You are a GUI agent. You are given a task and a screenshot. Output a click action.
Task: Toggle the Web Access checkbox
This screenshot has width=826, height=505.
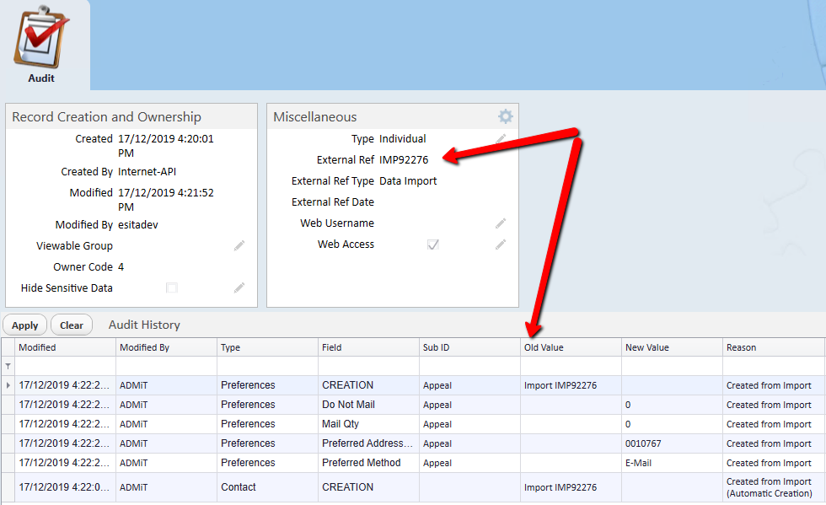click(x=433, y=244)
